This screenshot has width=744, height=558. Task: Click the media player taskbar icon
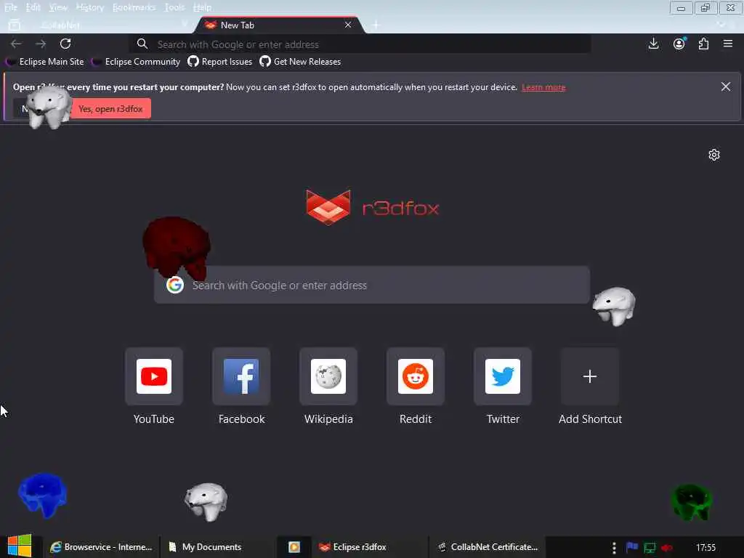click(294, 547)
